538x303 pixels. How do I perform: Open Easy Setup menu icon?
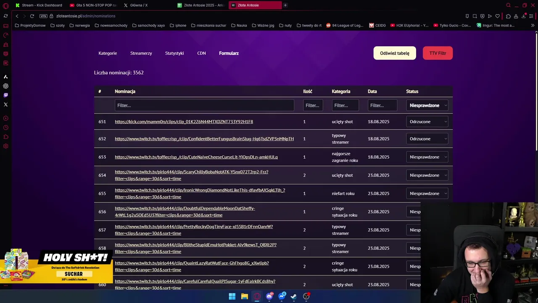coord(532,16)
